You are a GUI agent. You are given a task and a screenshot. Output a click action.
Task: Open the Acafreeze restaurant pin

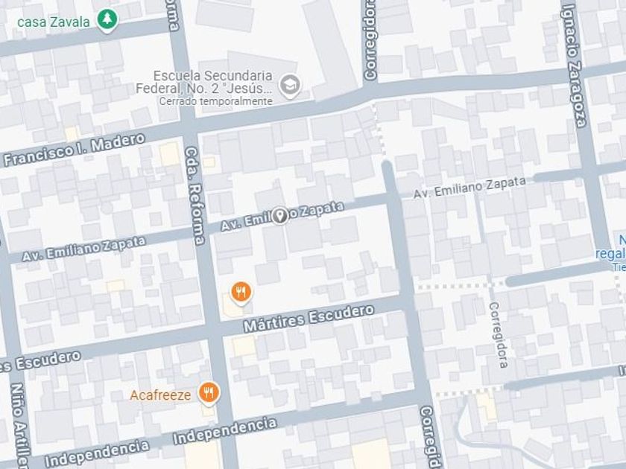(209, 394)
